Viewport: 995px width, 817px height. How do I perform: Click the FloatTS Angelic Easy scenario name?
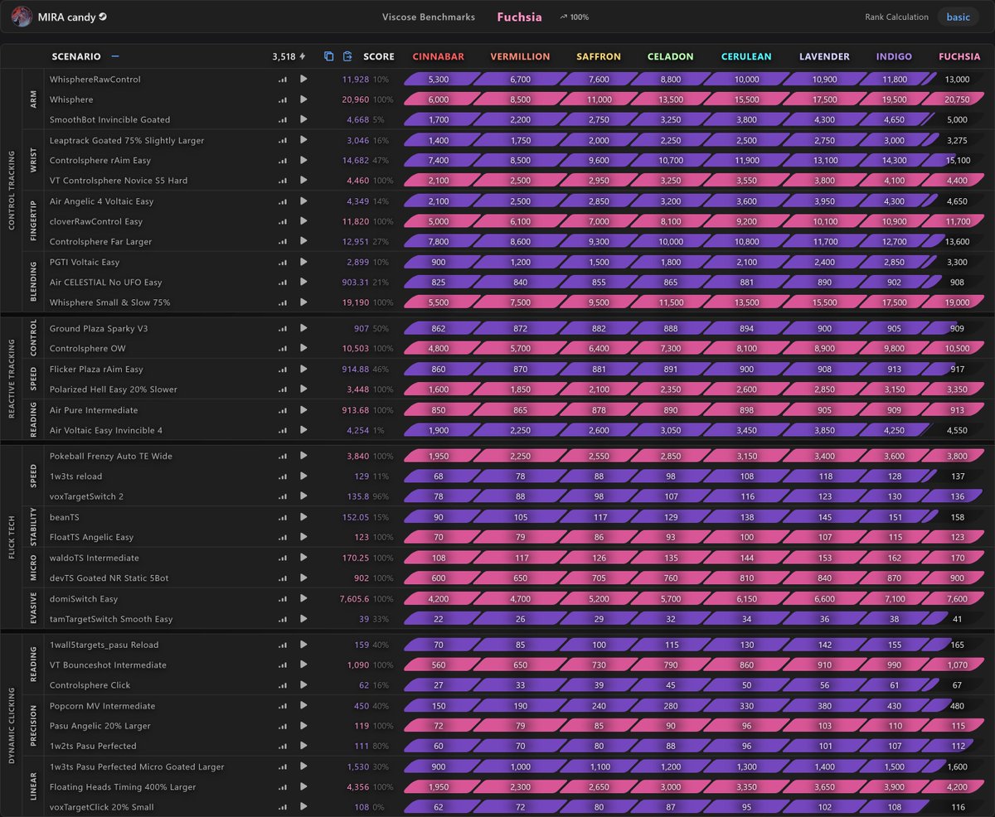coord(91,537)
